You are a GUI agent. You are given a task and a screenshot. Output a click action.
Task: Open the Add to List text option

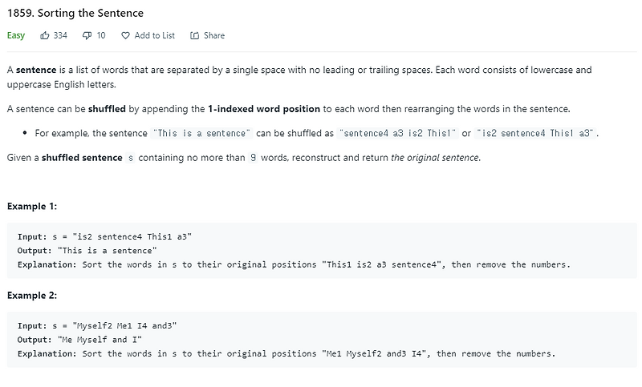154,35
